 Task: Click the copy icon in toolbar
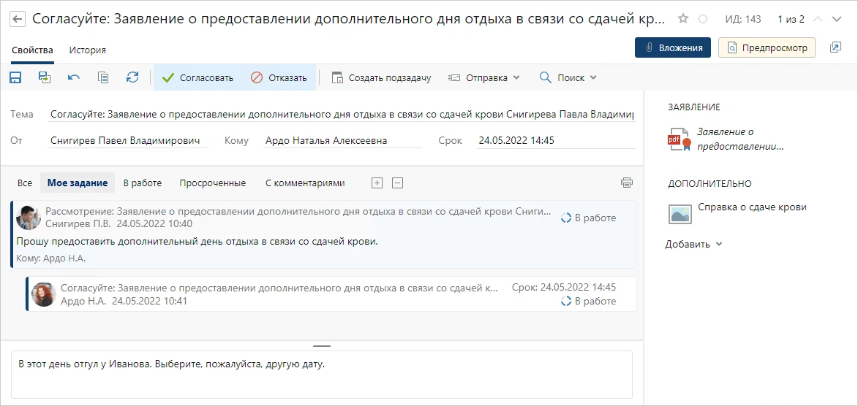click(x=103, y=77)
